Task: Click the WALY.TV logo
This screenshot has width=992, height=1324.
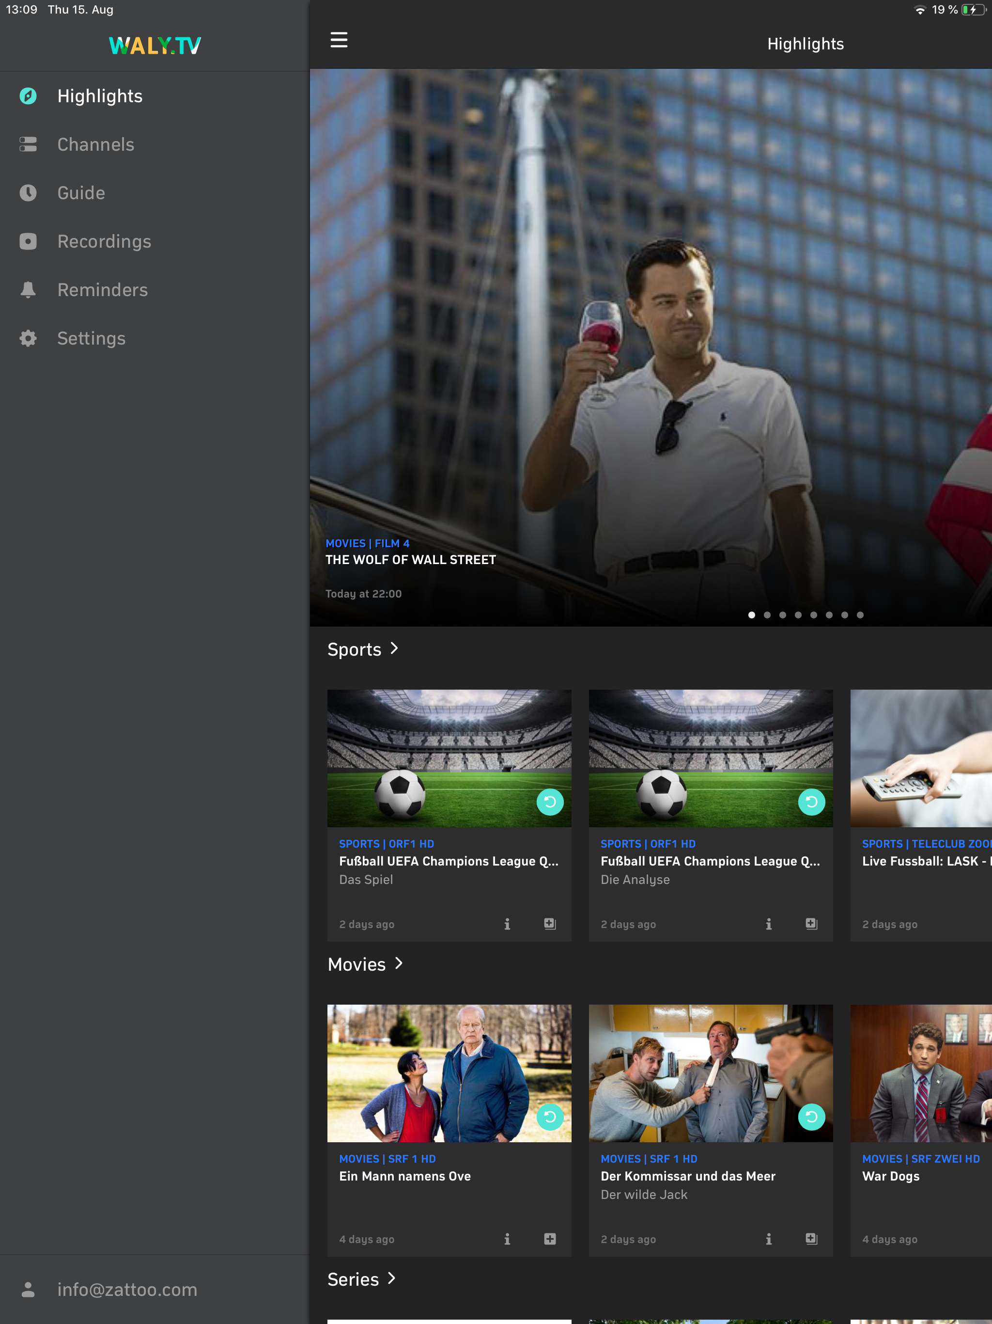Action: pos(155,46)
